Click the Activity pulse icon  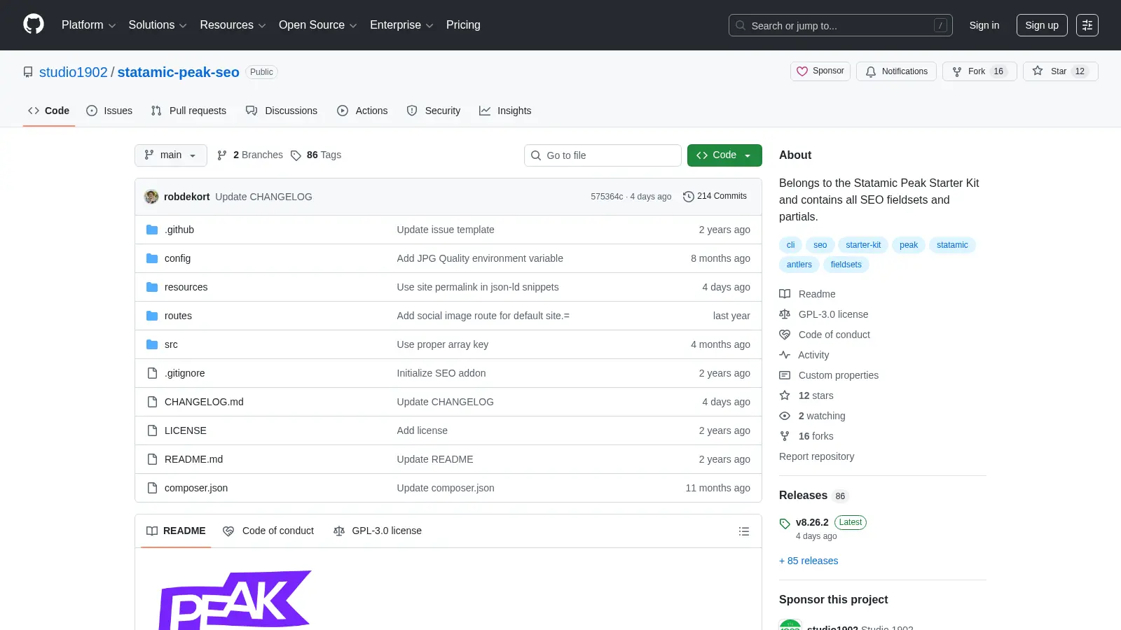point(785,355)
